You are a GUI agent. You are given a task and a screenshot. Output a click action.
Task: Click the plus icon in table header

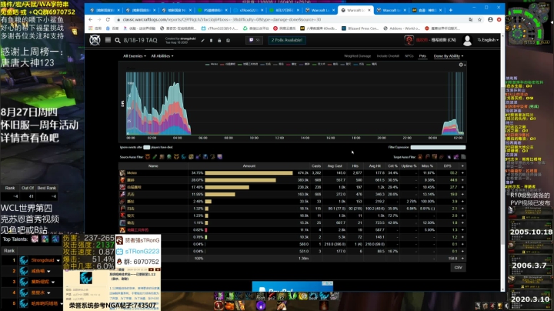click(x=462, y=166)
